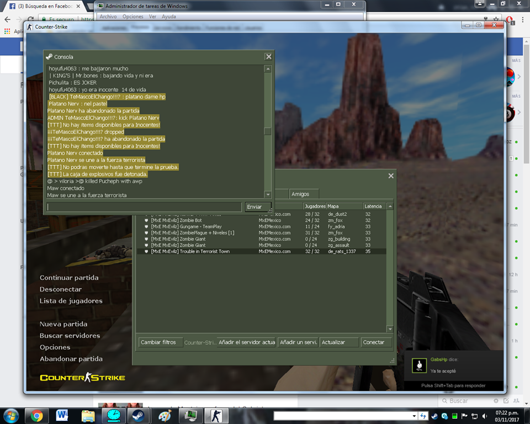Screen dimensions: 530x424
Task: Click Actualizar to refresh servers
Action: pos(339,342)
